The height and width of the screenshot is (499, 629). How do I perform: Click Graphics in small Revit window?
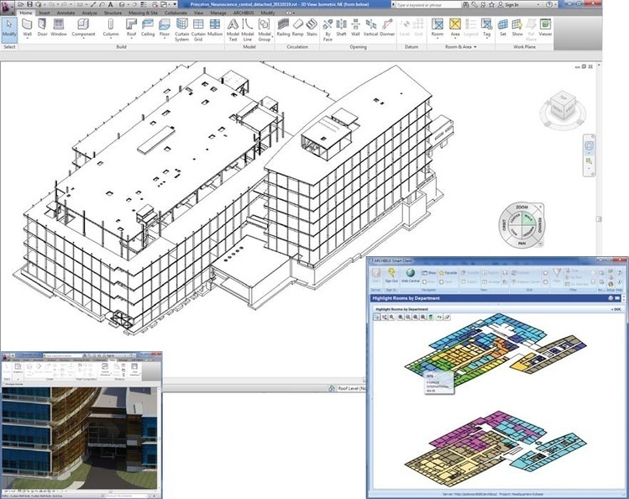coord(18,368)
